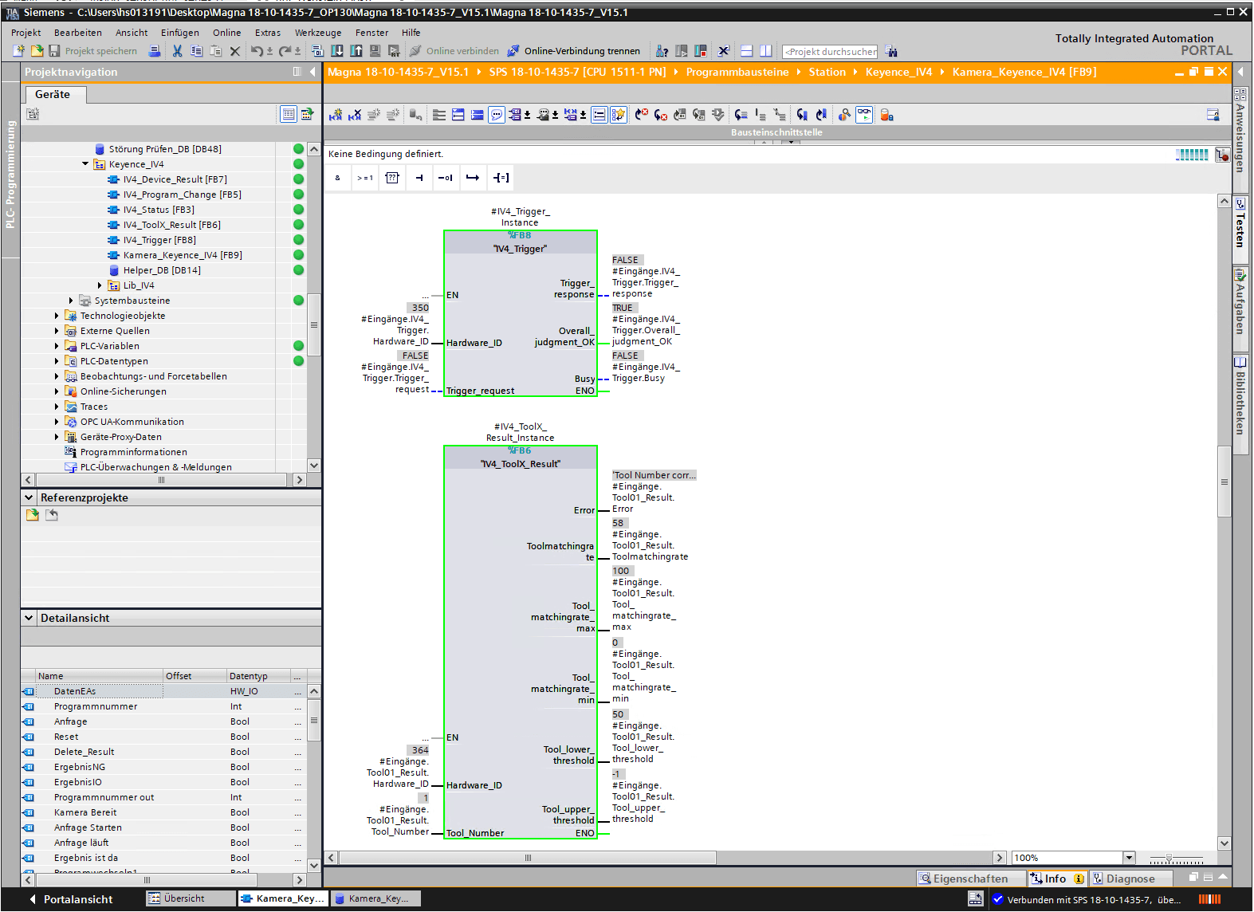The image size is (1254, 912).
Task: Open the Bearbeiten menu
Action: tap(78, 33)
